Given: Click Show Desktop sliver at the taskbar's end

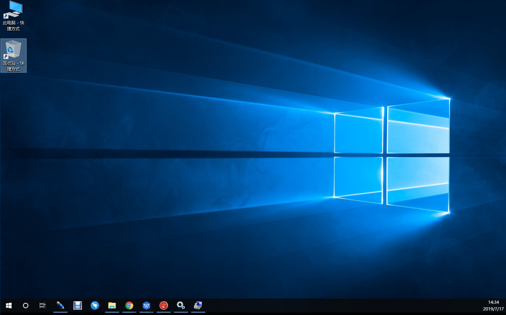Looking at the screenshot, I should click(x=505, y=306).
